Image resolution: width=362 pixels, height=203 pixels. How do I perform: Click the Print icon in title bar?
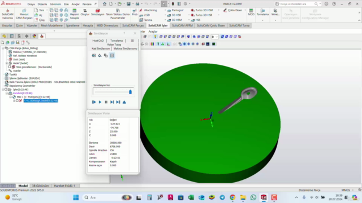(x=137, y=4)
